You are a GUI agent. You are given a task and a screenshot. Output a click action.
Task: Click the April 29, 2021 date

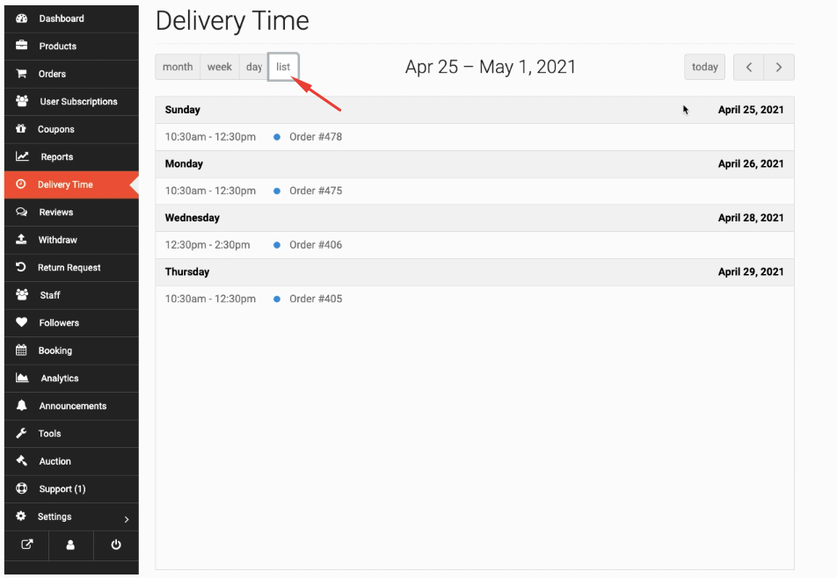coord(751,271)
